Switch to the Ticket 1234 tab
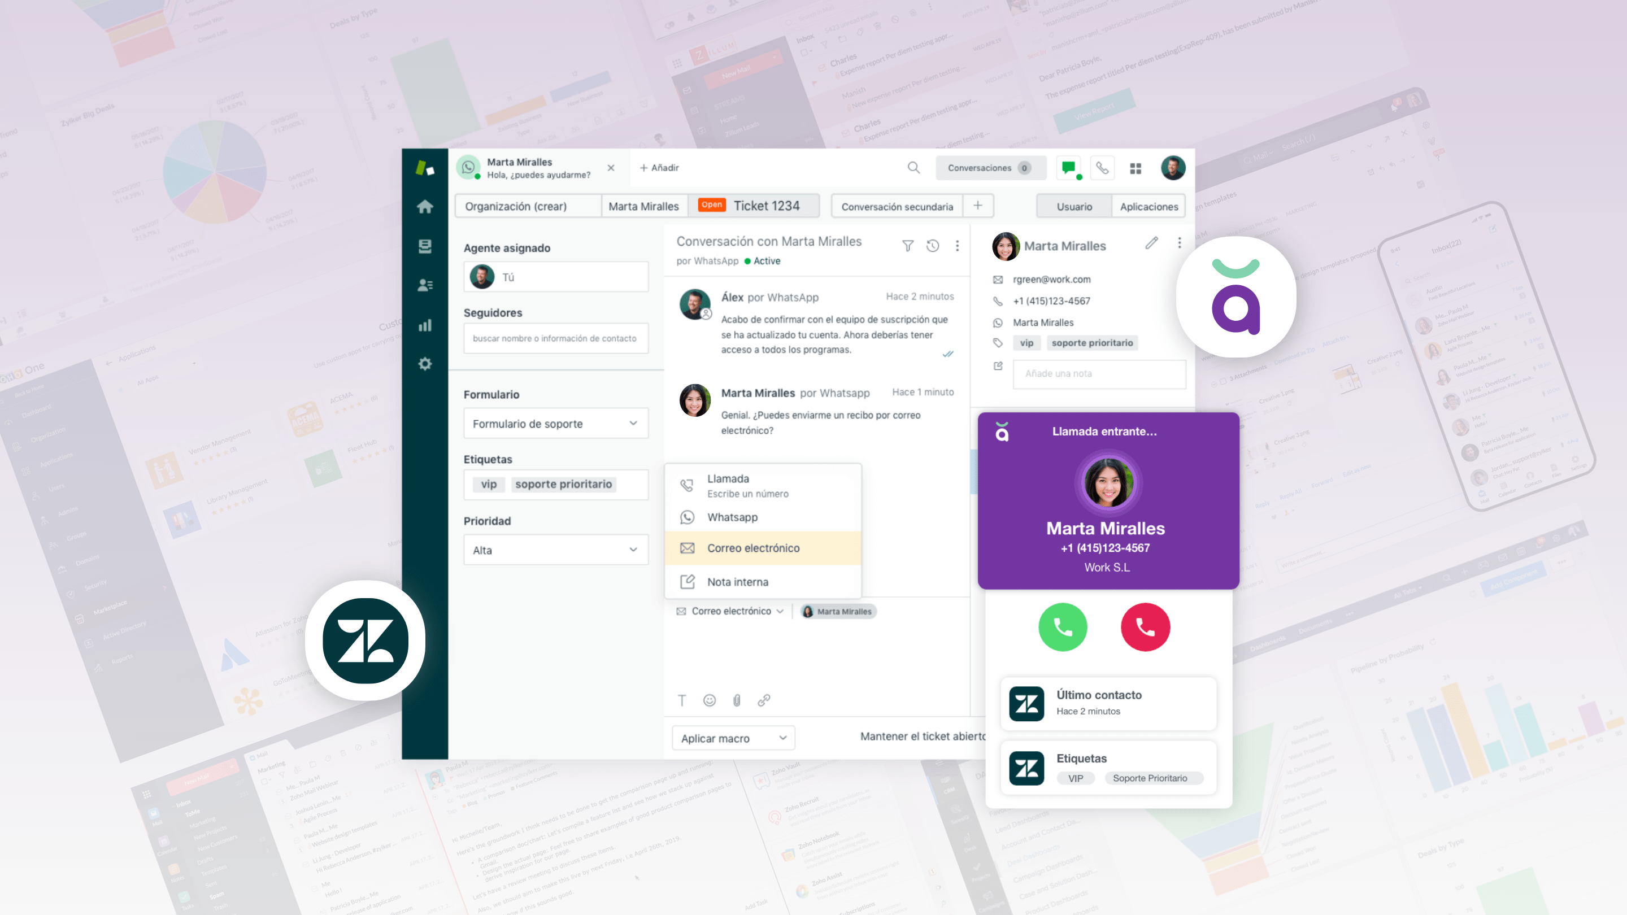 [754, 206]
